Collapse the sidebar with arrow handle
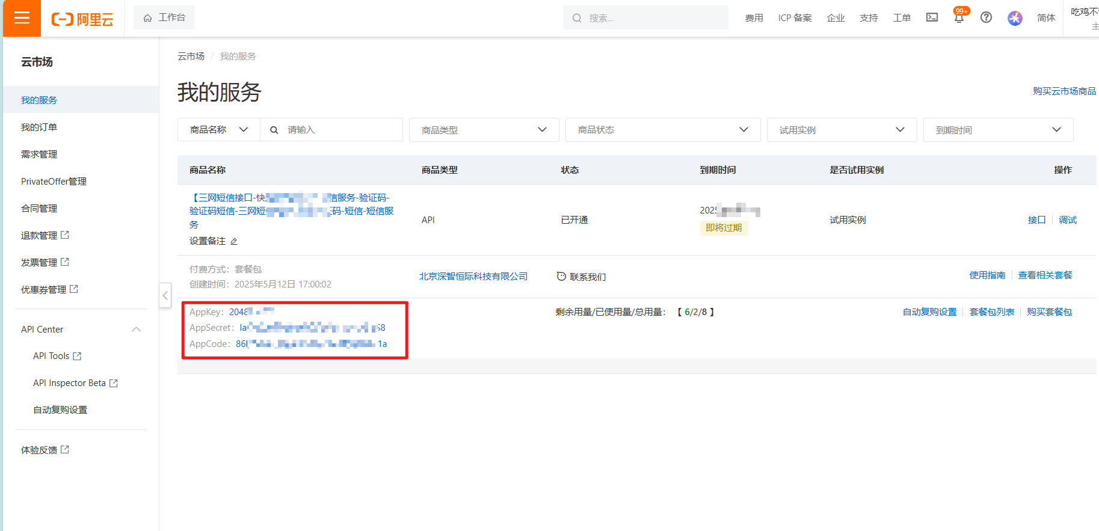 click(x=165, y=295)
